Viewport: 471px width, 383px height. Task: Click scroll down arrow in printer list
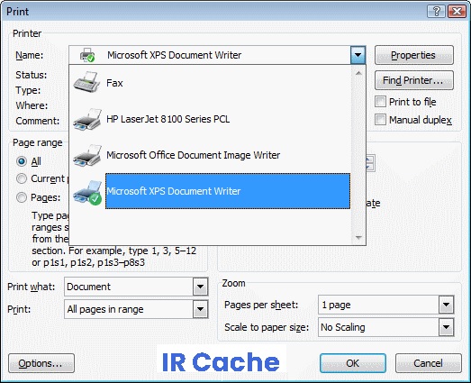click(358, 238)
